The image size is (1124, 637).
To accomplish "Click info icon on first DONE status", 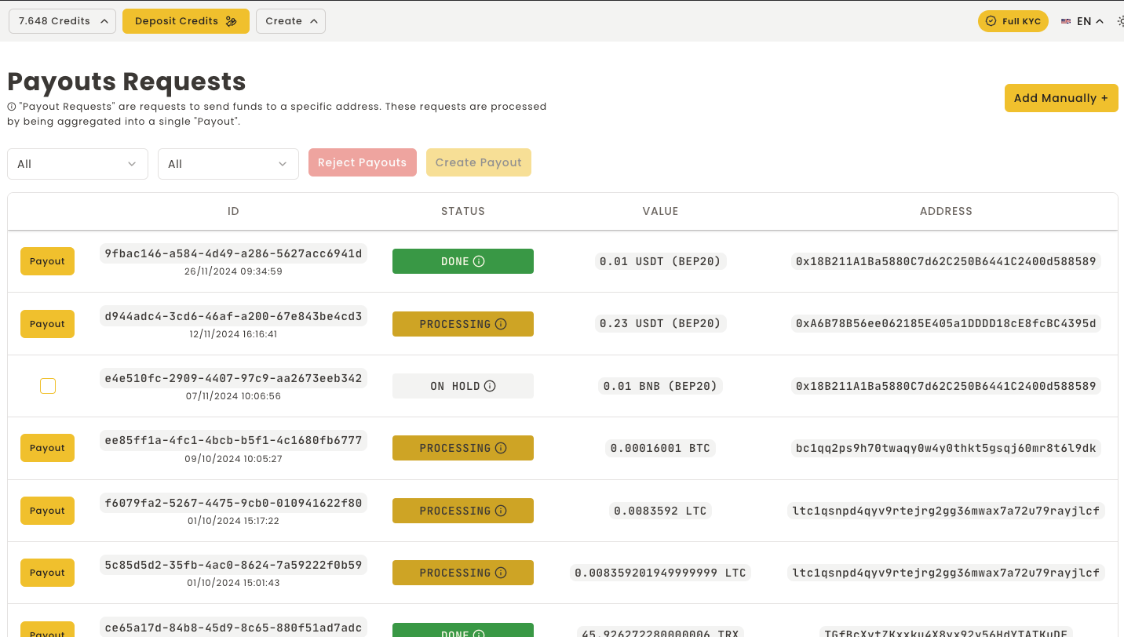I will click(x=479, y=261).
